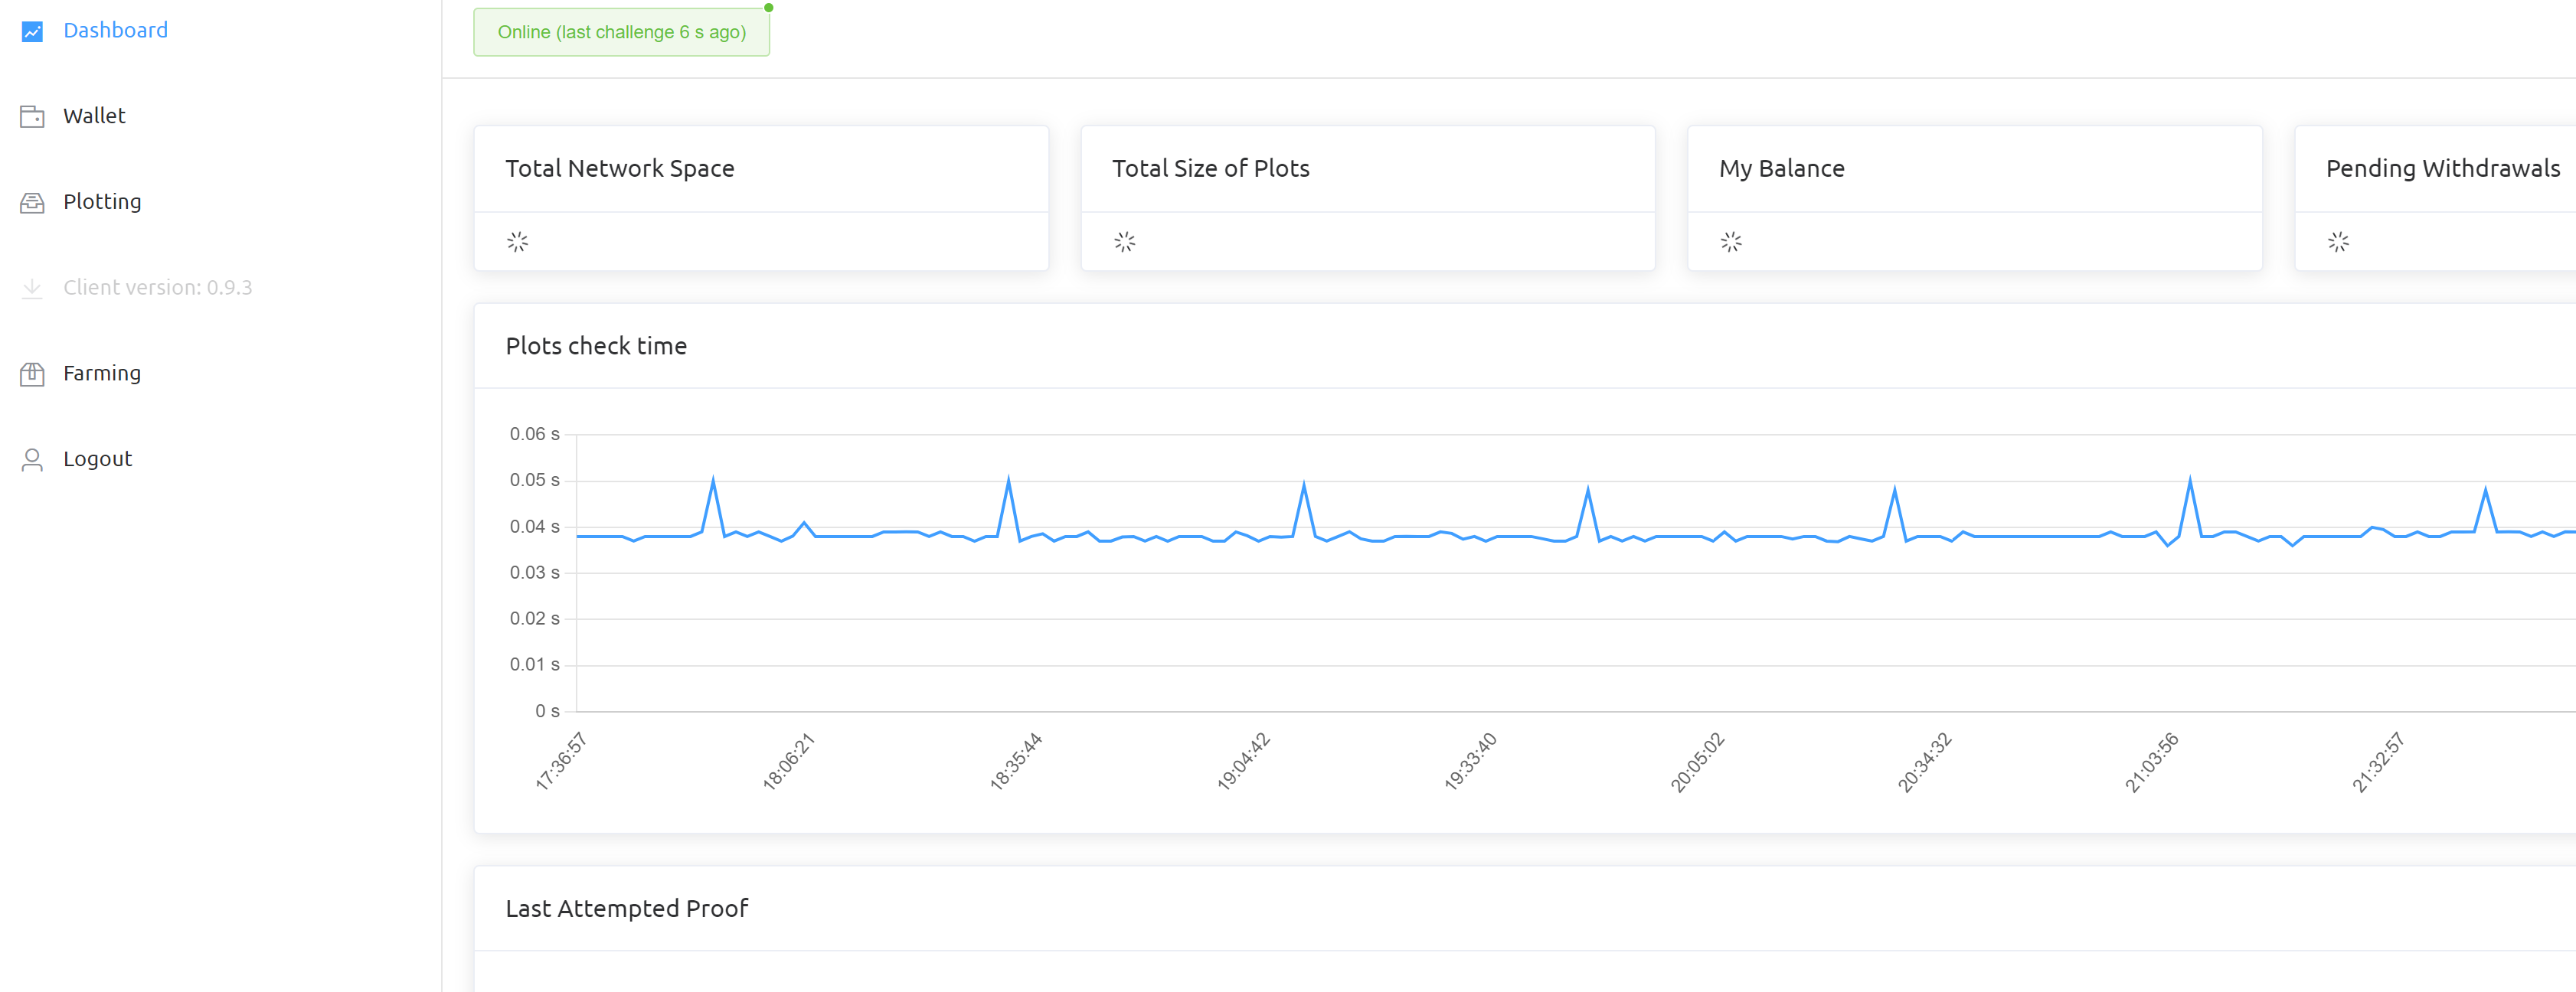The width and height of the screenshot is (2576, 992).
Task: Click the Wallet sidebar icon
Action: point(32,117)
